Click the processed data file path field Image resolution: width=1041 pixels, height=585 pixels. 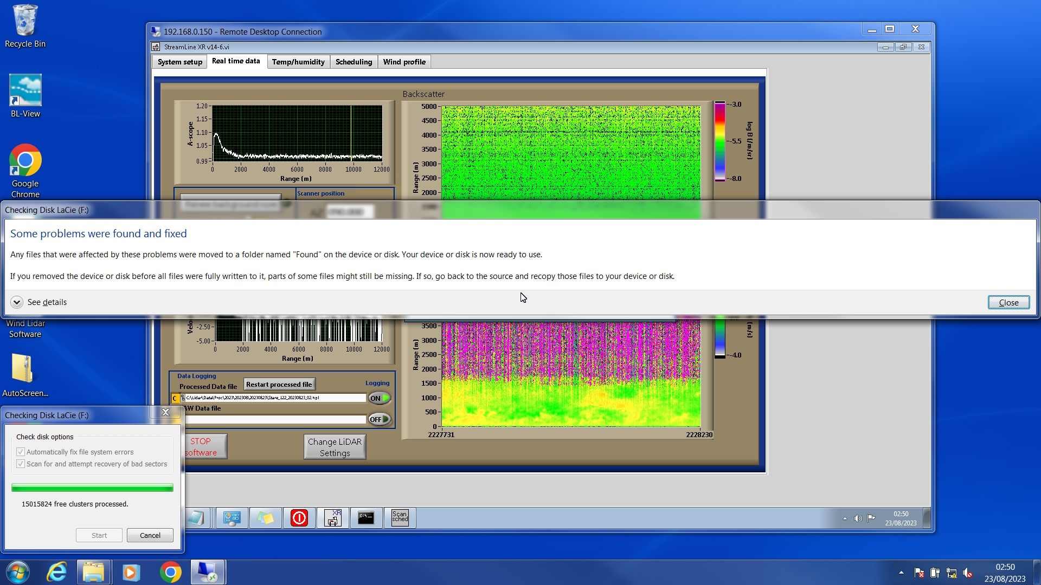pyautogui.click(x=275, y=398)
